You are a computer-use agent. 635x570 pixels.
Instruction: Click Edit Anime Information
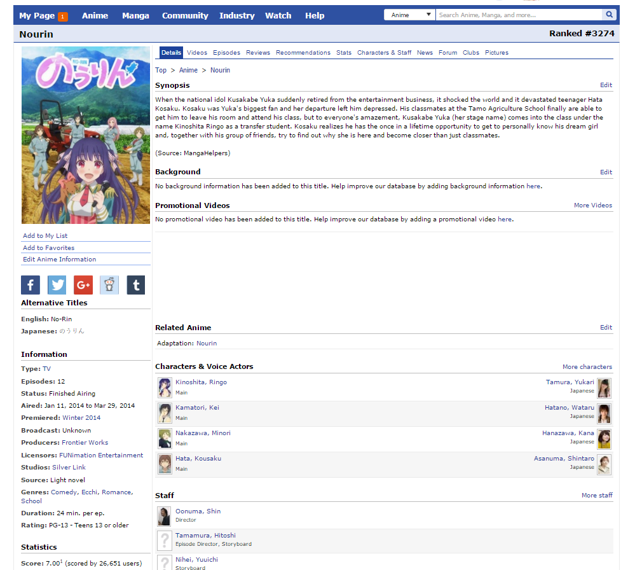click(x=60, y=259)
